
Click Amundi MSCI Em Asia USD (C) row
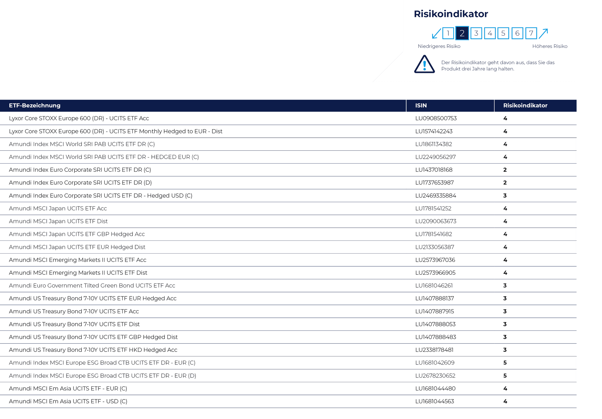click(68, 401)
